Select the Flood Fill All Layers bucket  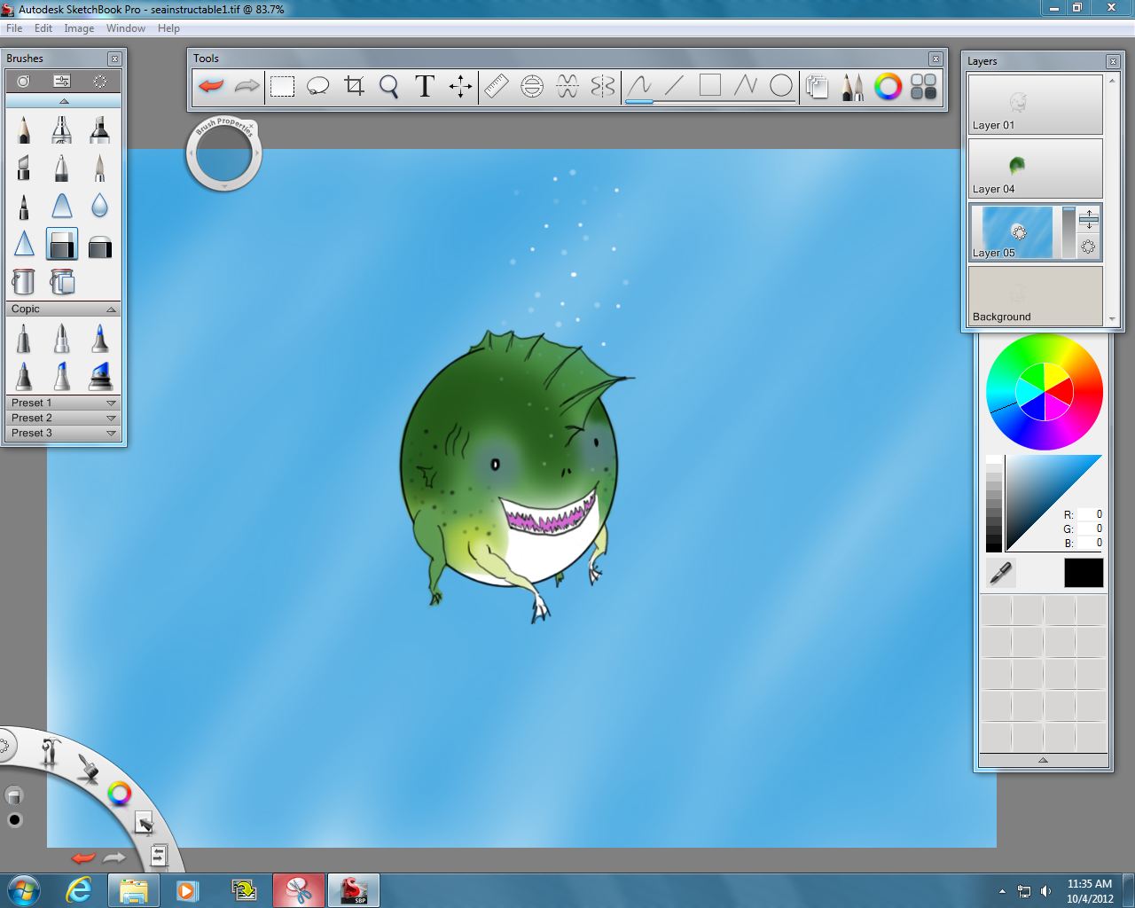coord(61,282)
